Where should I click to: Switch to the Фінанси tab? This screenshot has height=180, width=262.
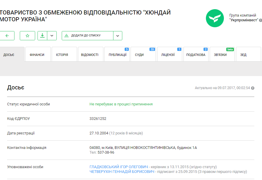click(x=37, y=55)
